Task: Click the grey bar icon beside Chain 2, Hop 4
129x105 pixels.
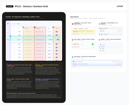Action: (25, 57)
